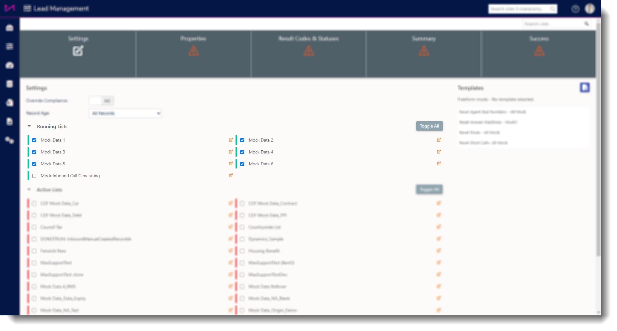The image size is (617, 331).
Task: Open the Mock Data 1 list link icon
Action: point(231,140)
